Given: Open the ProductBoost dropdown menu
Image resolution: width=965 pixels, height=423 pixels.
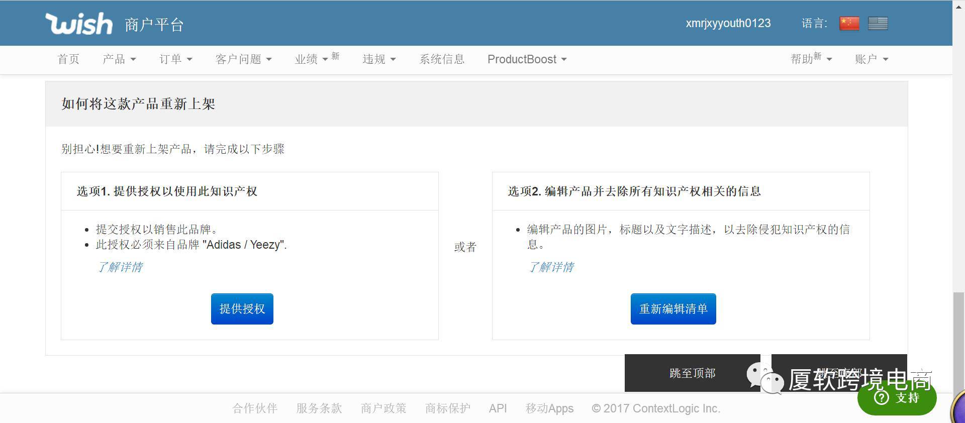Looking at the screenshot, I should [527, 59].
